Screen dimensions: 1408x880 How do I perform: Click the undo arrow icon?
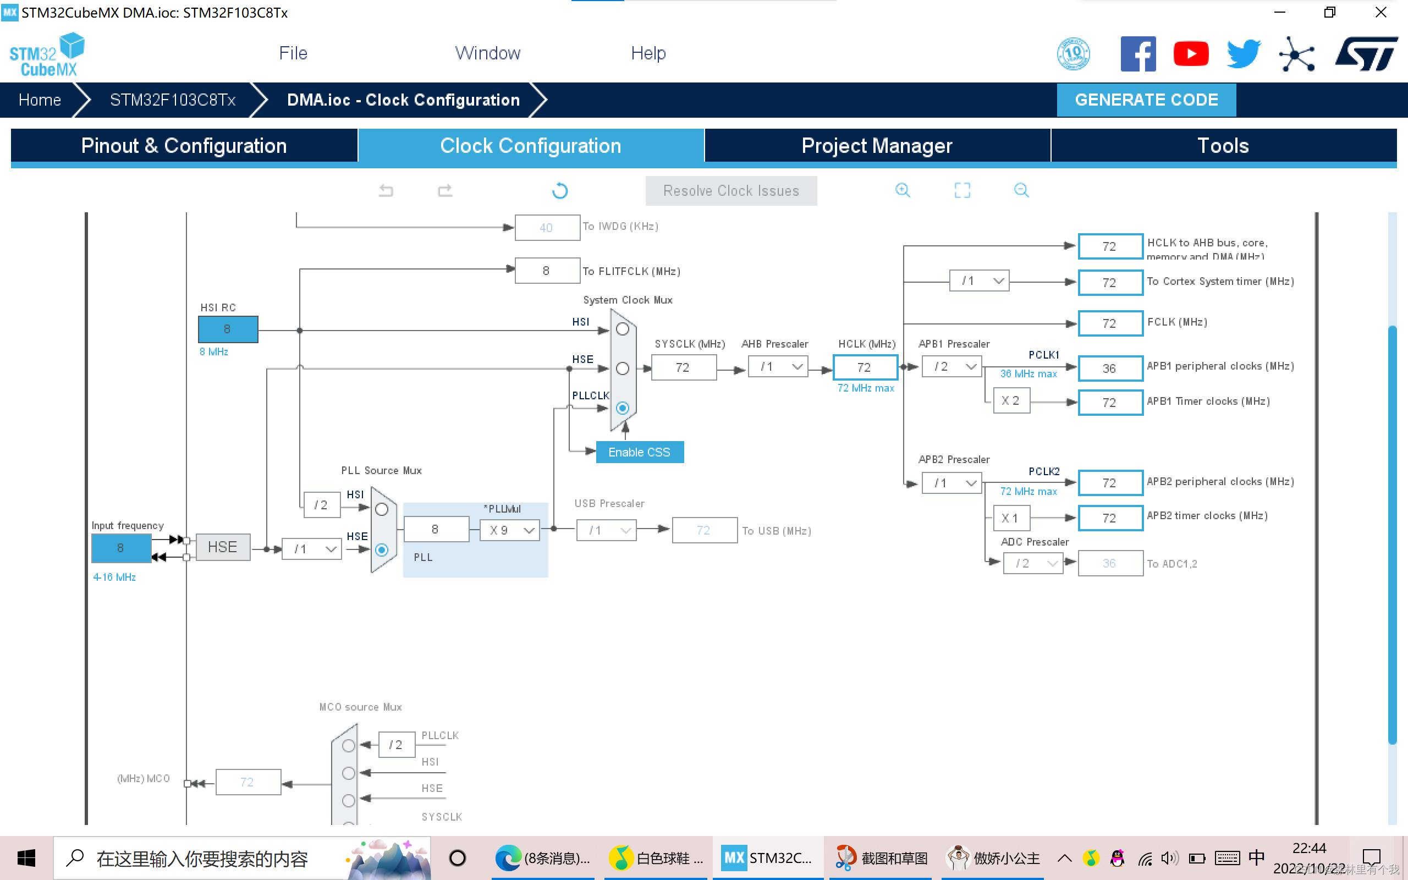(x=386, y=190)
